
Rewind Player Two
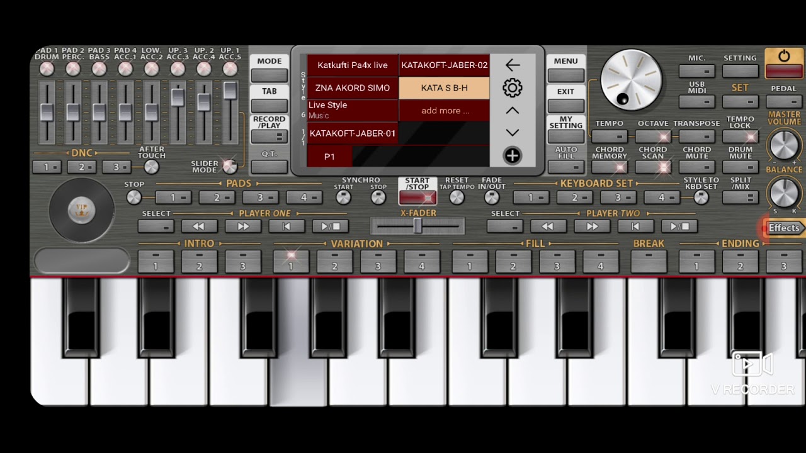pos(548,226)
